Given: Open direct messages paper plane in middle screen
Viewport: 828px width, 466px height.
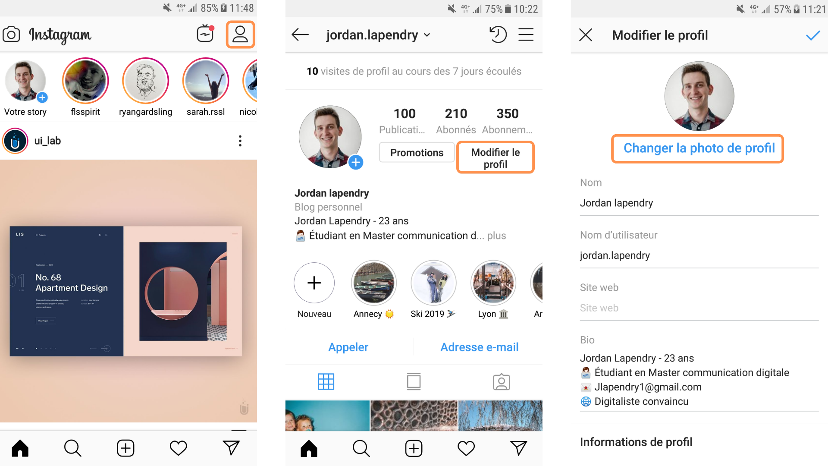Looking at the screenshot, I should coord(518,448).
